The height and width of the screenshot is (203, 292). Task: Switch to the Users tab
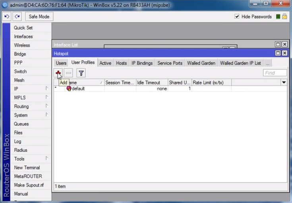click(x=61, y=63)
